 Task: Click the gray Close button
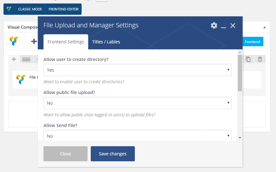tap(66, 154)
